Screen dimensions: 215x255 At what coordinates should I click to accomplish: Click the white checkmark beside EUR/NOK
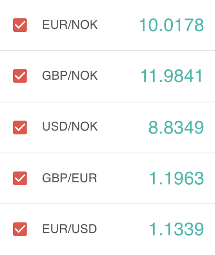pyautogui.click(x=20, y=25)
